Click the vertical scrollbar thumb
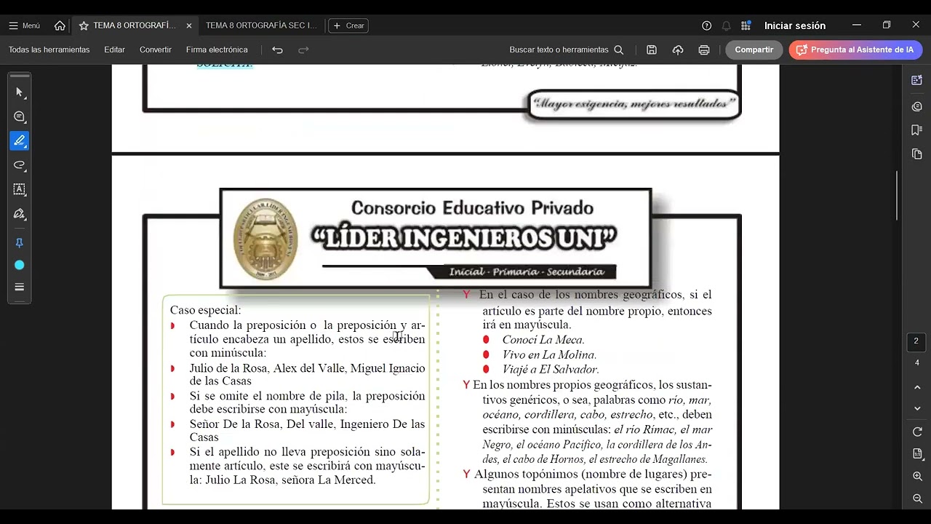This screenshot has height=524, width=931. (x=897, y=195)
